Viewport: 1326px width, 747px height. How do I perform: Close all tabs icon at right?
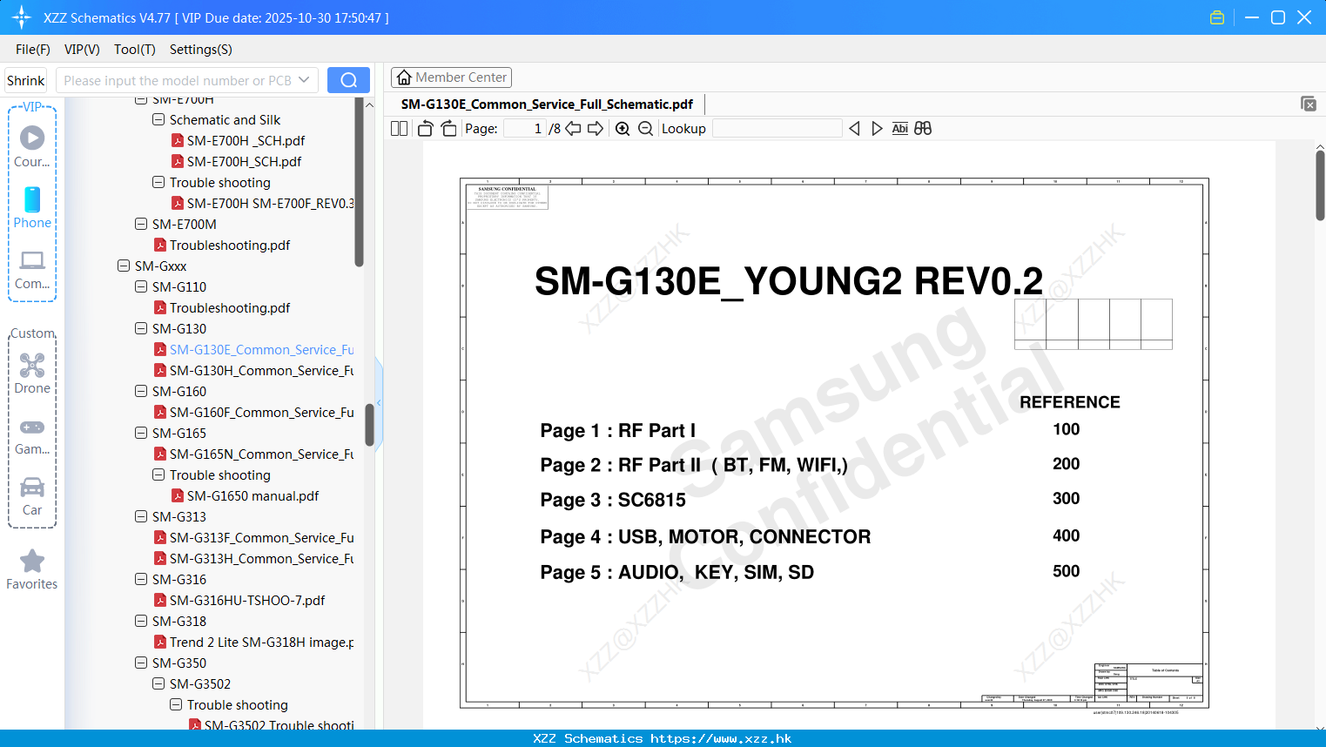pyautogui.click(x=1308, y=104)
